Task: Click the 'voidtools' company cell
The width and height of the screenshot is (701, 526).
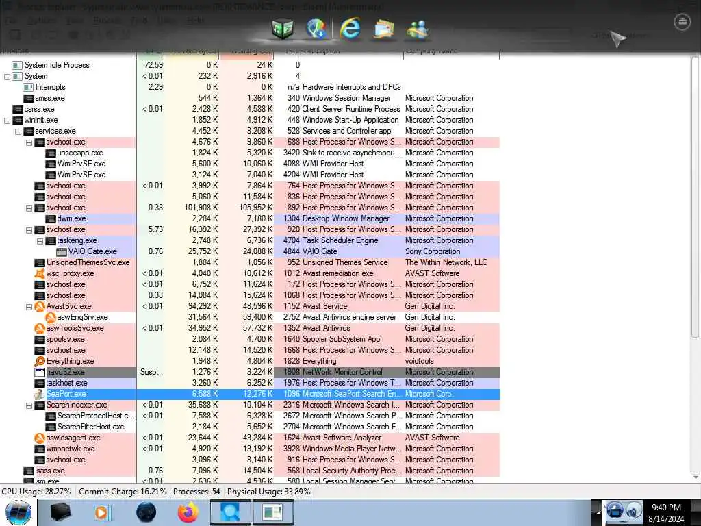Action: [x=420, y=361]
